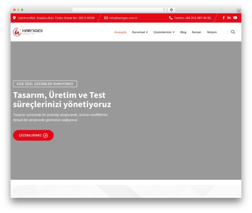
Task: Click the browser download indicator icon
Action: tap(171, 10)
